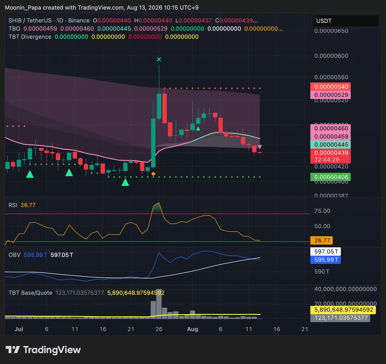
Task: Click the RSI value 26.77 in legend
Action: click(x=28, y=205)
